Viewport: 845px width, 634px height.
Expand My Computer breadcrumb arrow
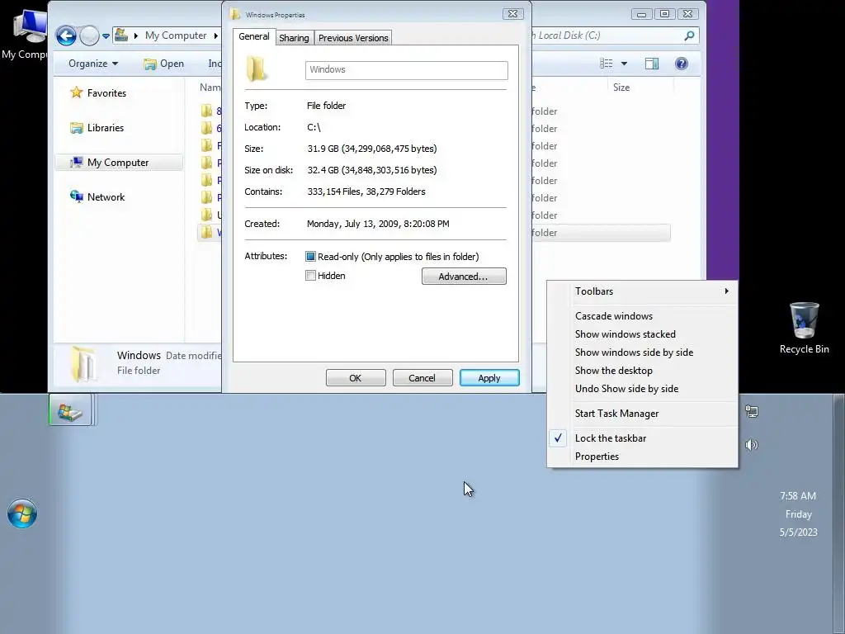point(215,35)
